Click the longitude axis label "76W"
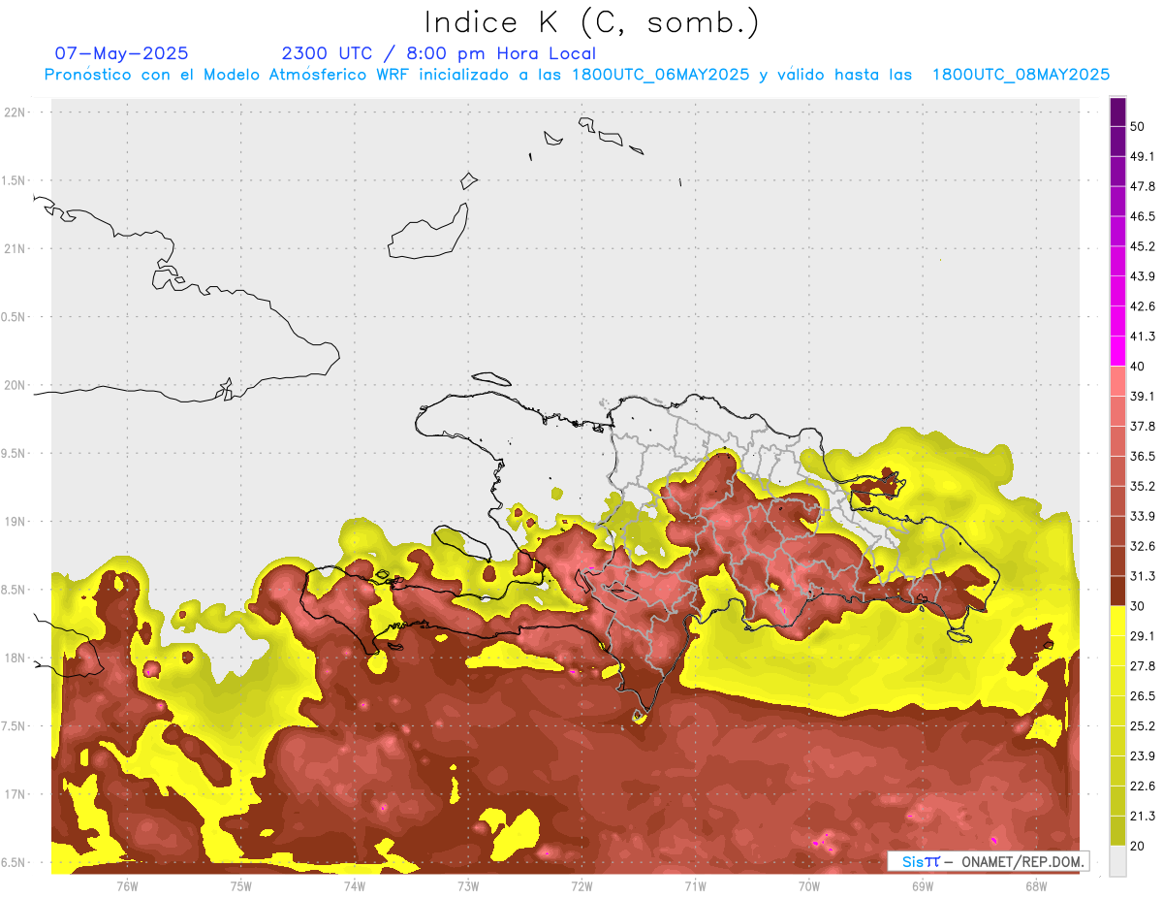This screenshot has height=899, width=1163. click(127, 885)
